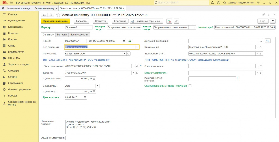Viewport: 279px width, 142px height.
Task: Click help question mark button
Action: pos(273,21)
